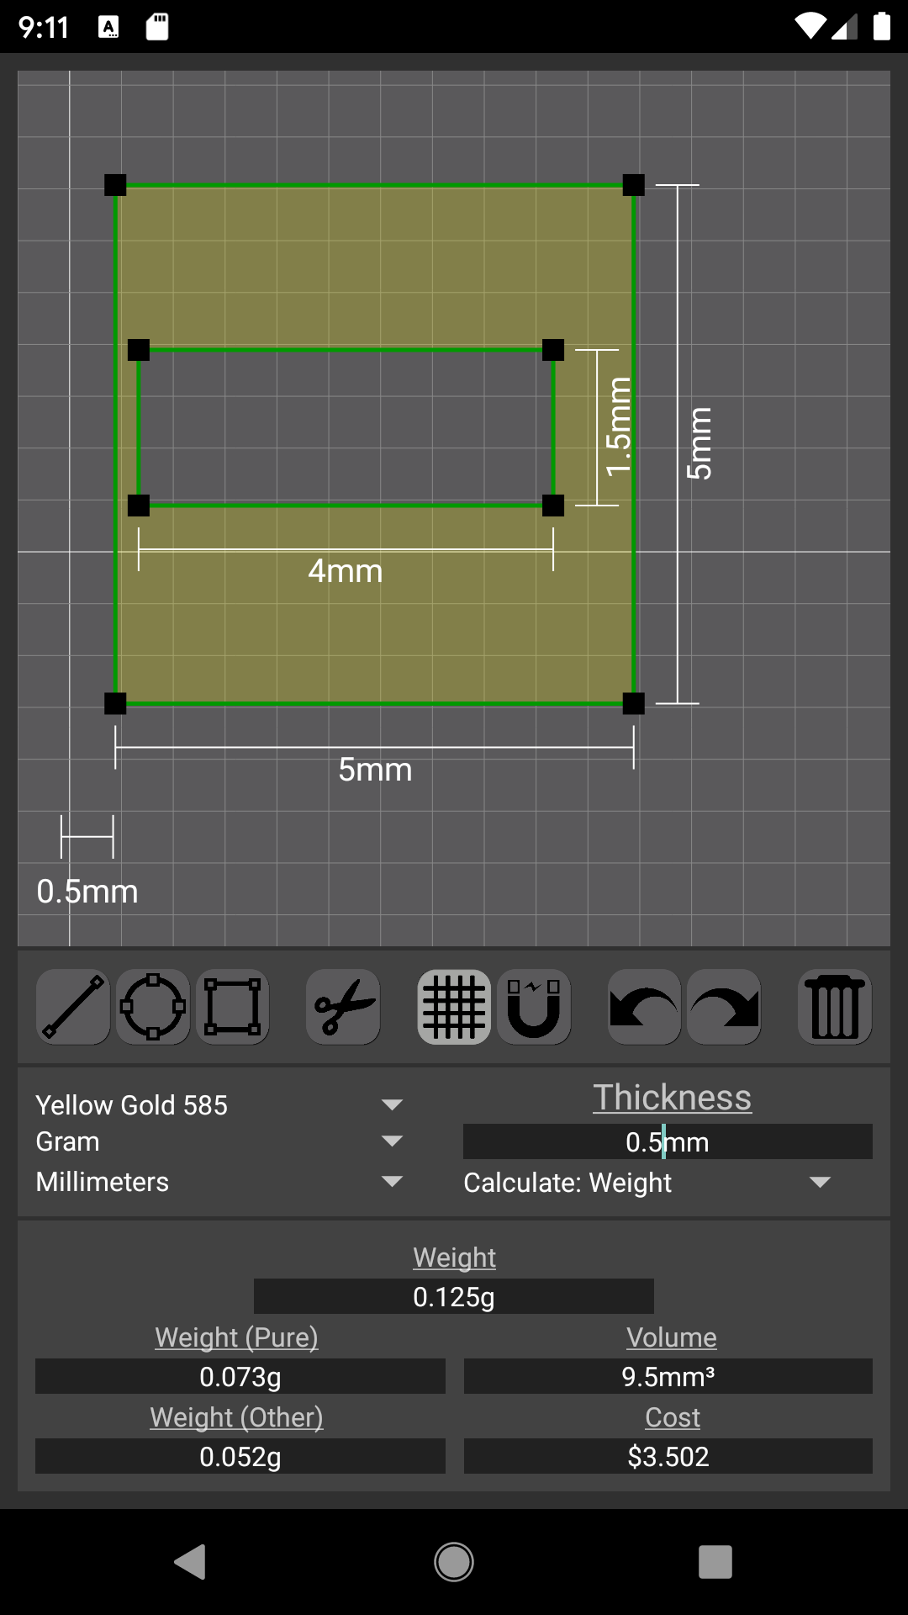Open the Thickness label link
Image resolution: width=908 pixels, height=1615 pixels.
672,1098
